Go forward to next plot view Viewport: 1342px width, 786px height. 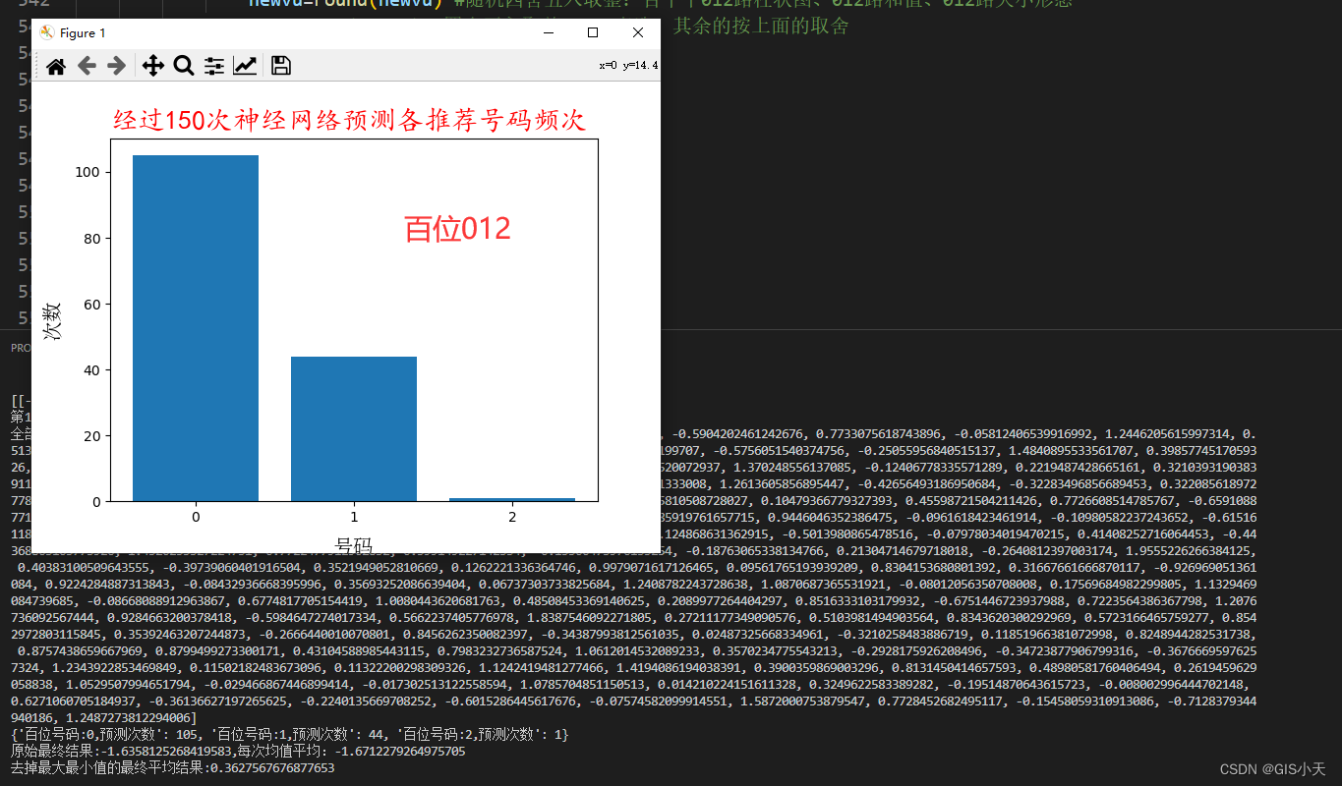pyautogui.click(x=116, y=66)
